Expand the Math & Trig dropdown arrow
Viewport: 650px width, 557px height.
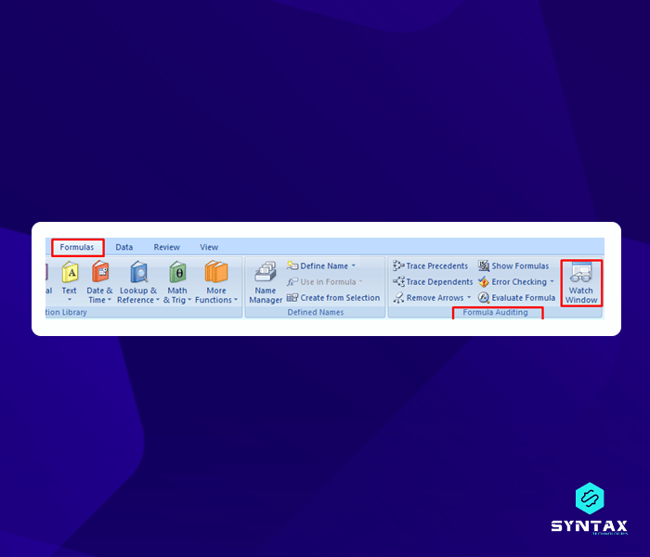pos(189,300)
